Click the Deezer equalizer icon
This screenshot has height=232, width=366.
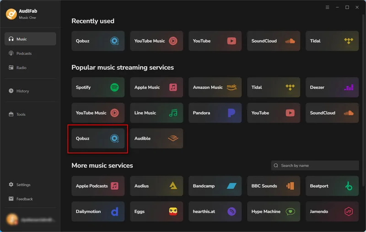(349, 87)
